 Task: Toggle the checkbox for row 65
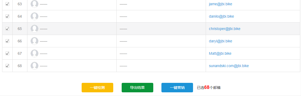[7, 29]
